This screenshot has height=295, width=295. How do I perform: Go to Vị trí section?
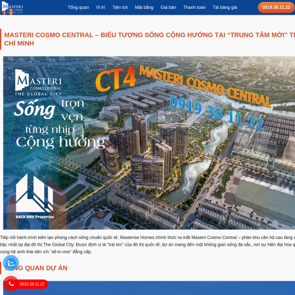pos(100,7)
